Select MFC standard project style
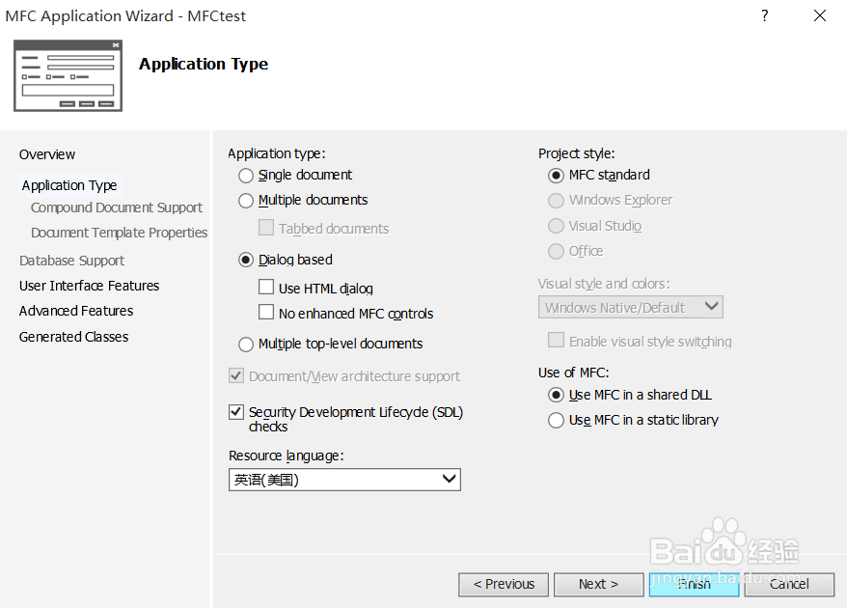The height and width of the screenshot is (608, 847). [x=556, y=176]
